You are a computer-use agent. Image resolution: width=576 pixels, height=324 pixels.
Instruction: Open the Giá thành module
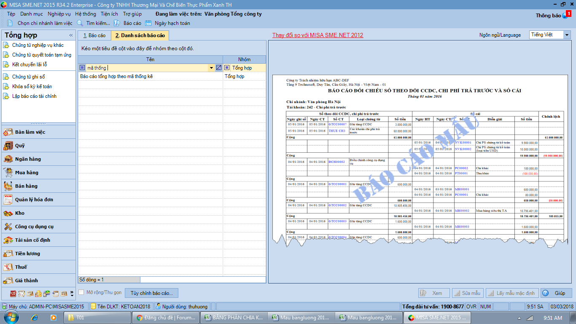coord(38,281)
